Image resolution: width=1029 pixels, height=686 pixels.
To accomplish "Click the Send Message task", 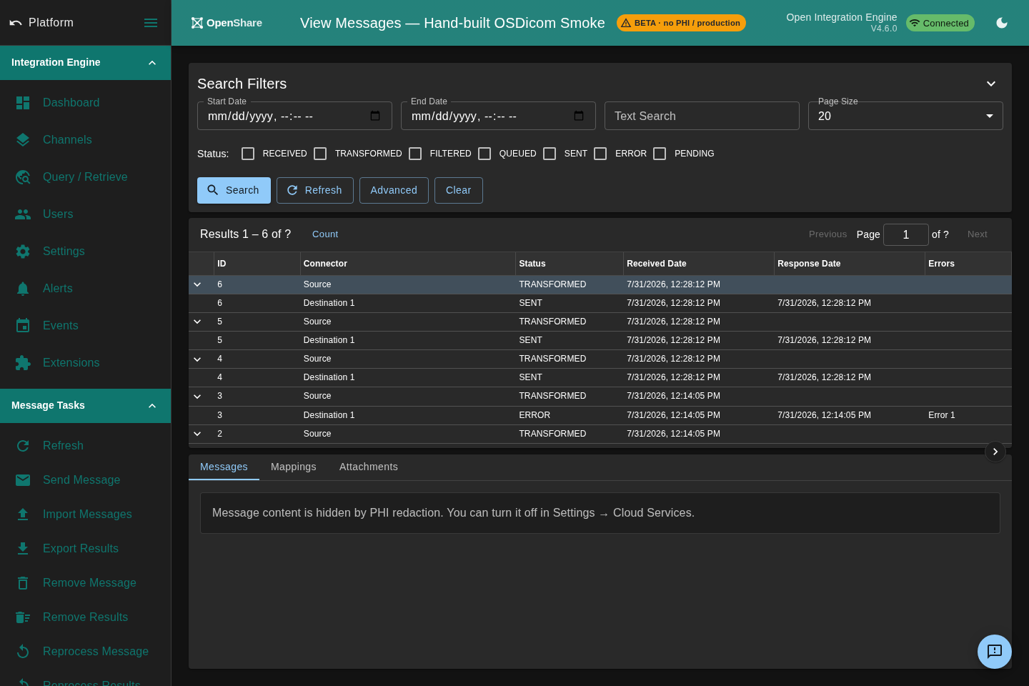I will 85,480.
